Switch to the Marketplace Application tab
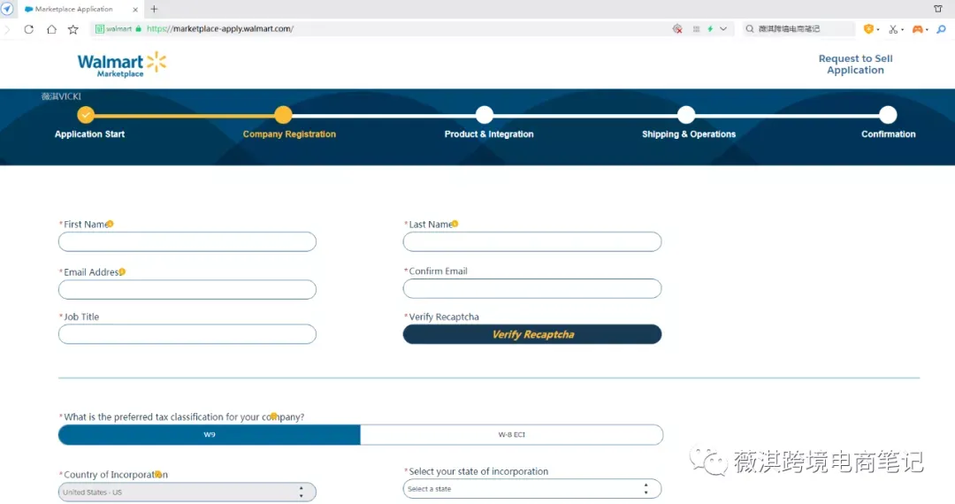 [x=73, y=9]
